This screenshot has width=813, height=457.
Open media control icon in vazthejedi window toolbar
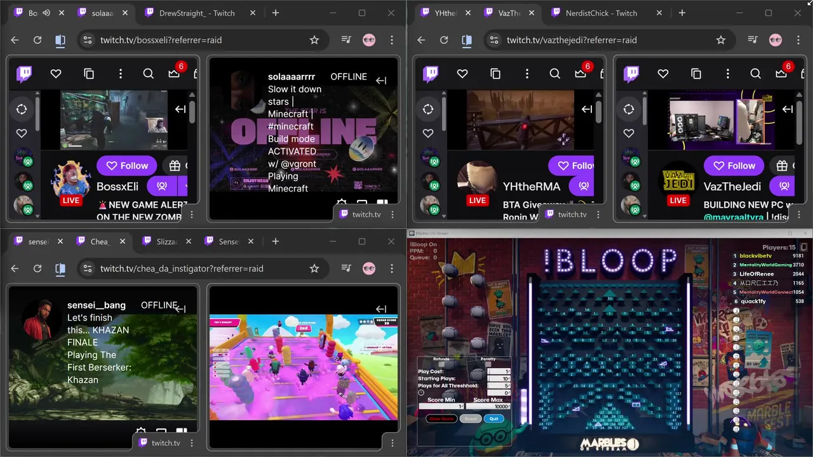[753, 40]
